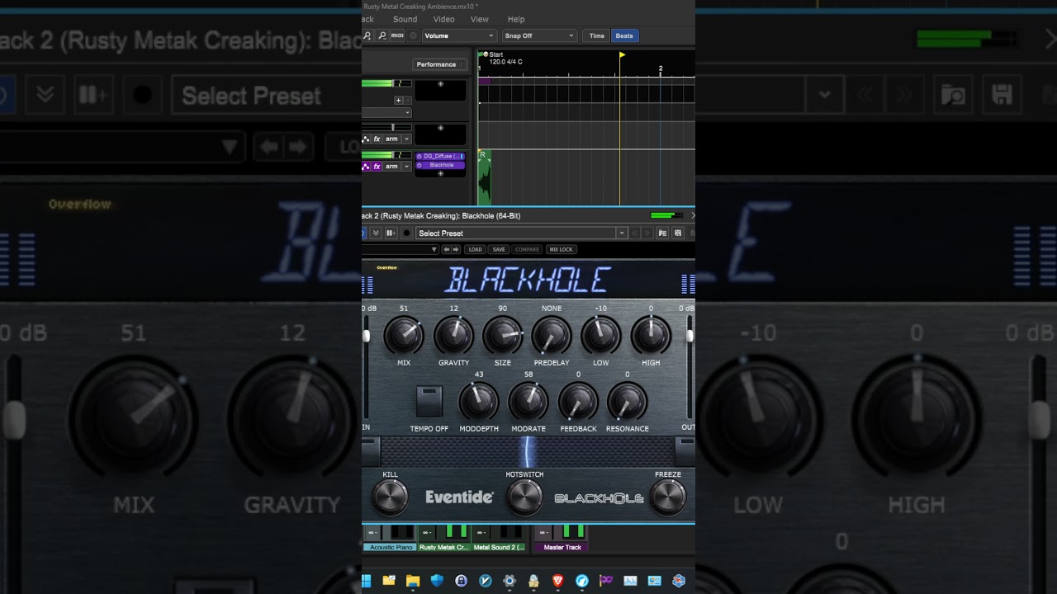Click the MODDEPTH knob
Image resolution: width=1057 pixels, height=594 pixels.
479,402
